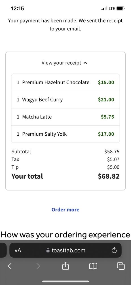Screen dimensions: 131x285
Task: Collapse the View your receipt section
Action: [x=65, y=63]
